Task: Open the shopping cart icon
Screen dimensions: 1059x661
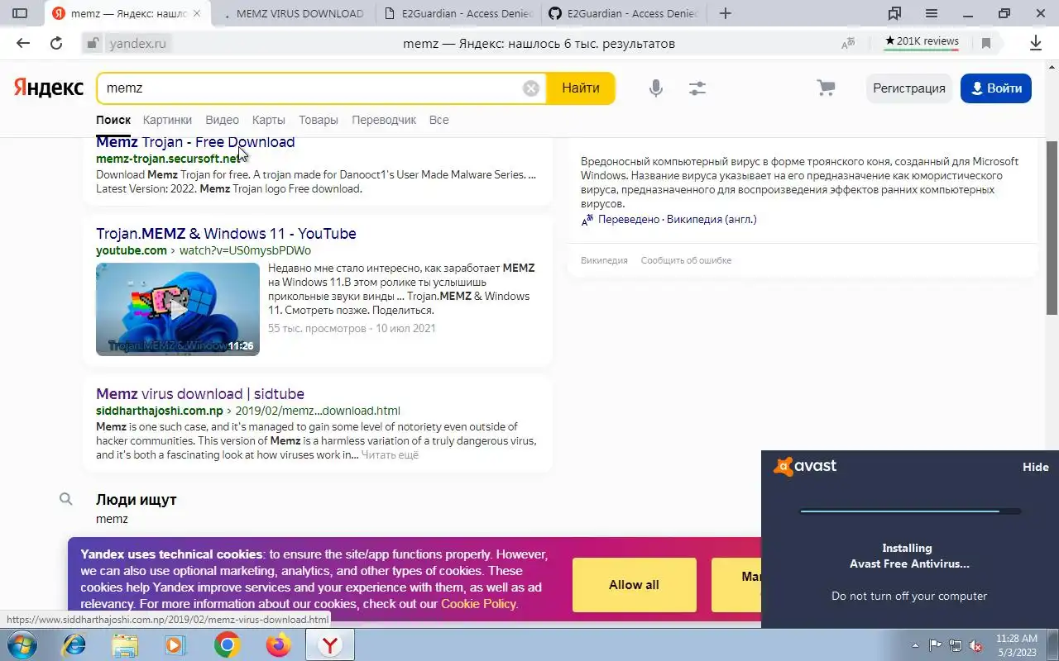Action: pyautogui.click(x=826, y=88)
